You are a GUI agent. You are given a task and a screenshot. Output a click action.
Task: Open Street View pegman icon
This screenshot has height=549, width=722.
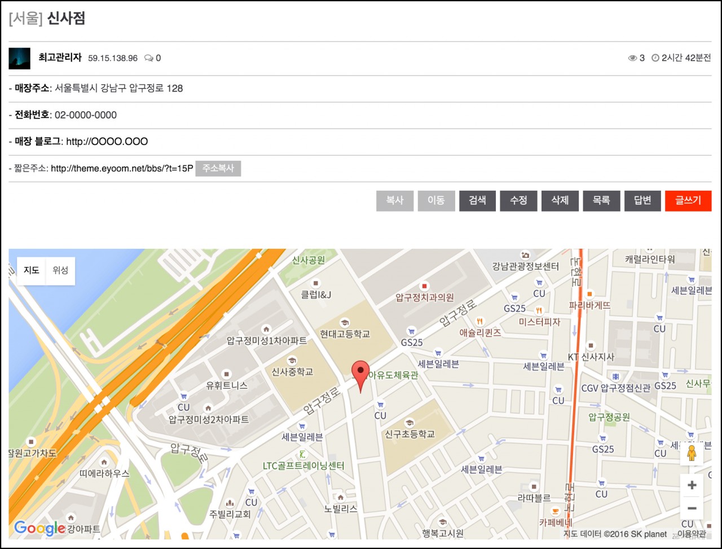point(692,454)
